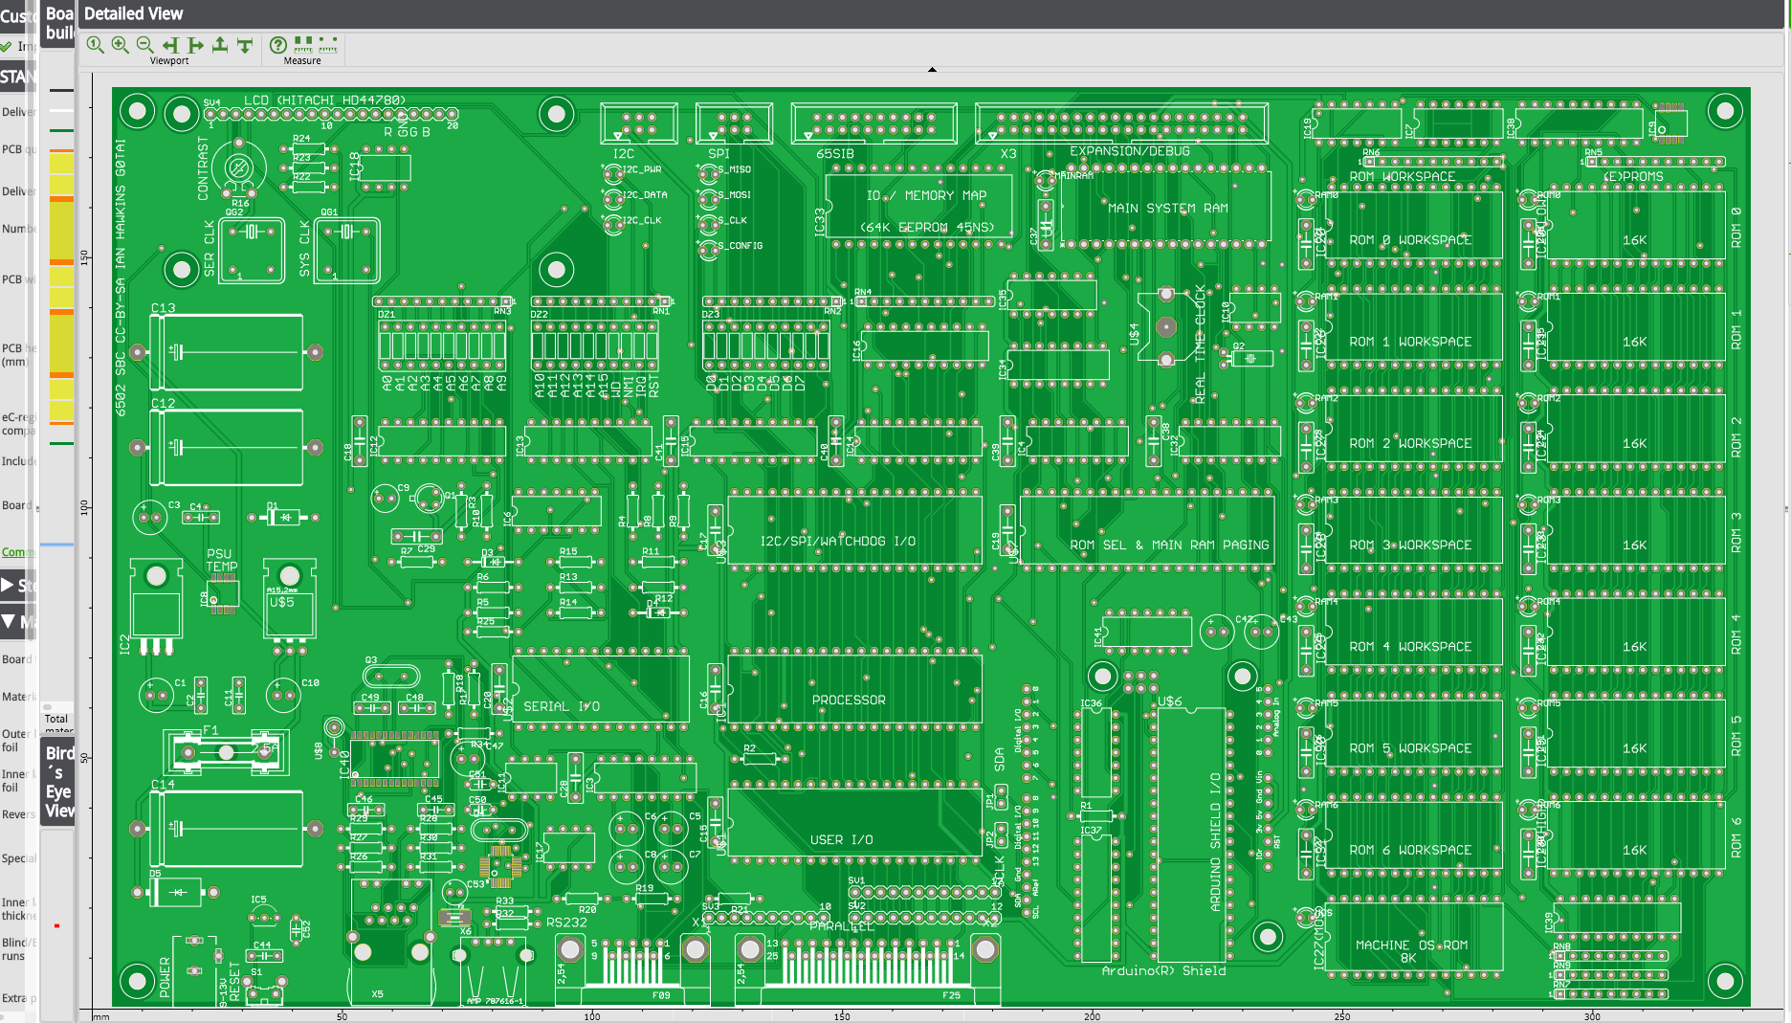The image size is (1791, 1023).
Task: Open the green Comm link in sidebar
Action: click(17, 552)
